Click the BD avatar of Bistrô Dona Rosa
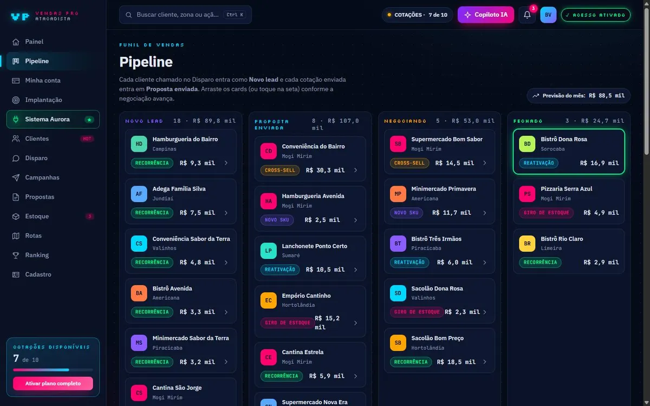Viewport: 650px width, 406px height. coord(528,144)
